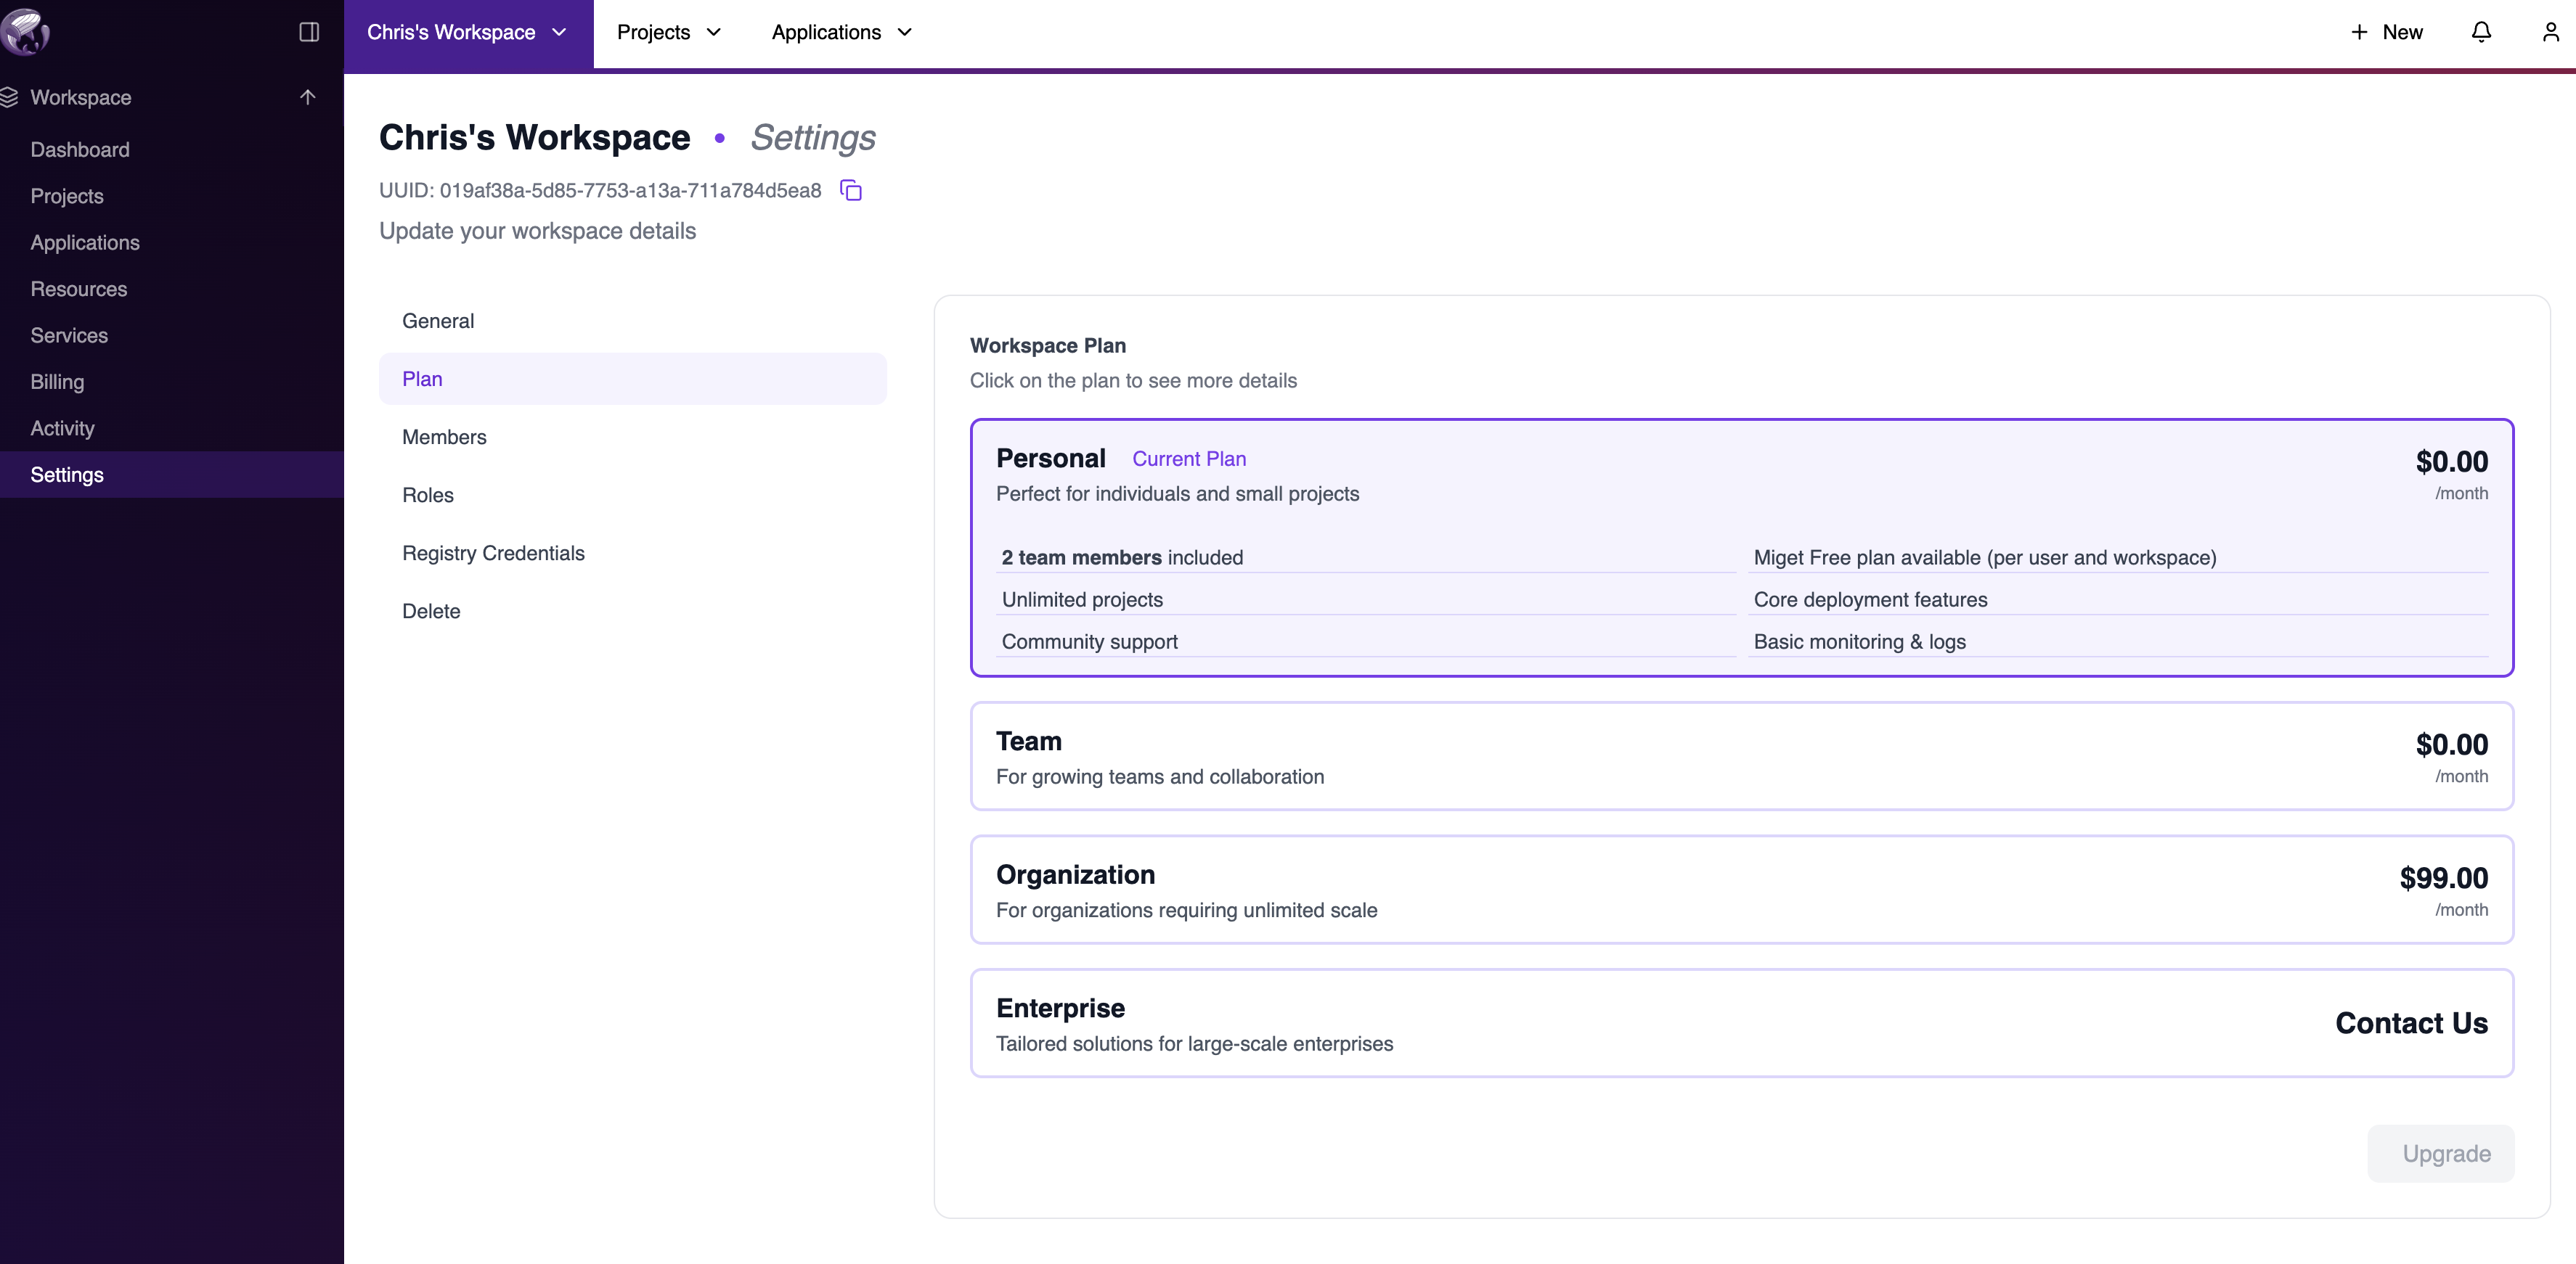Go to Billing in the sidebar
The image size is (2576, 1264).
(x=57, y=382)
